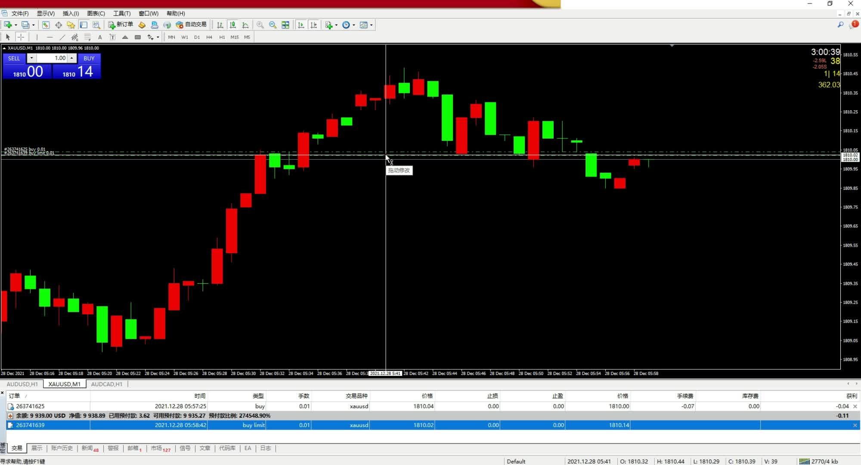Screen dimensions: 861x465
Task: Open the Charts (图表) menu
Action: 96,13
